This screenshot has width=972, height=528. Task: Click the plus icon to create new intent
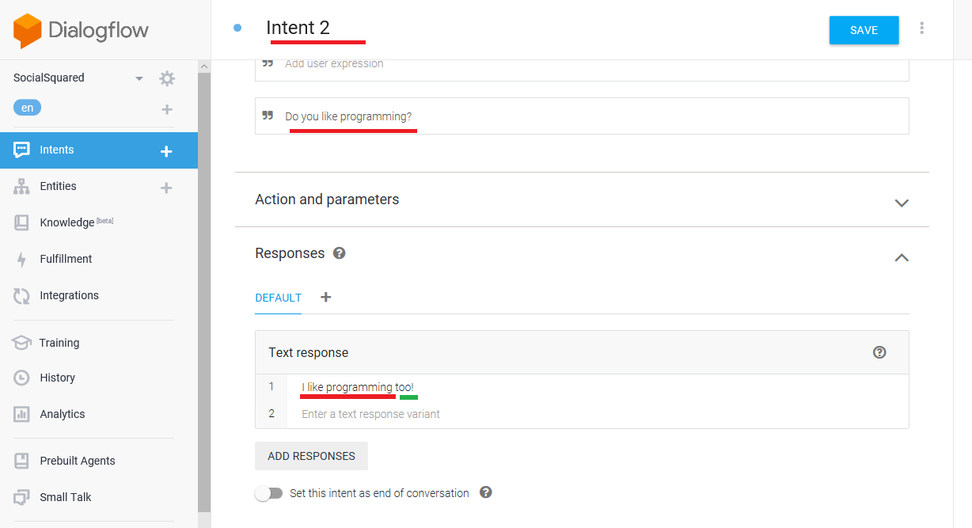pos(166,151)
